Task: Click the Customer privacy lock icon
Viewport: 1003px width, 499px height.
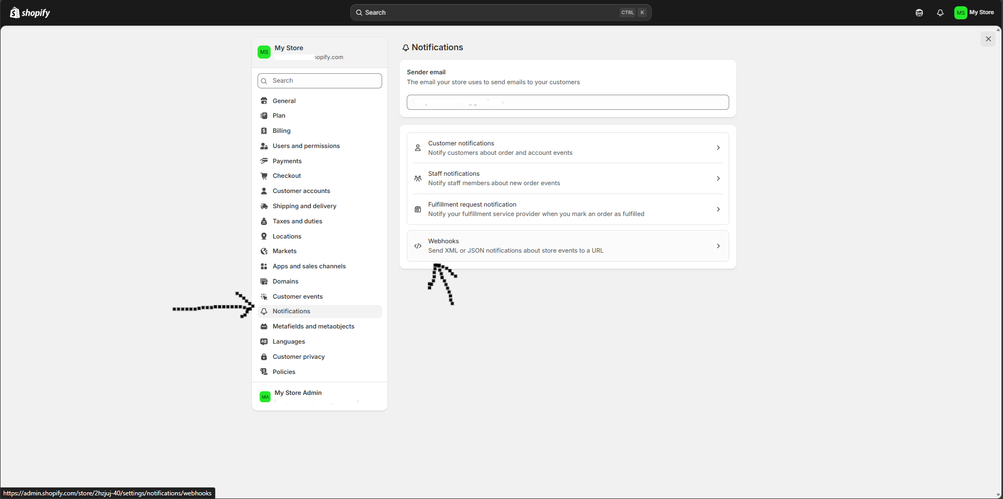Action: [x=264, y=357]
